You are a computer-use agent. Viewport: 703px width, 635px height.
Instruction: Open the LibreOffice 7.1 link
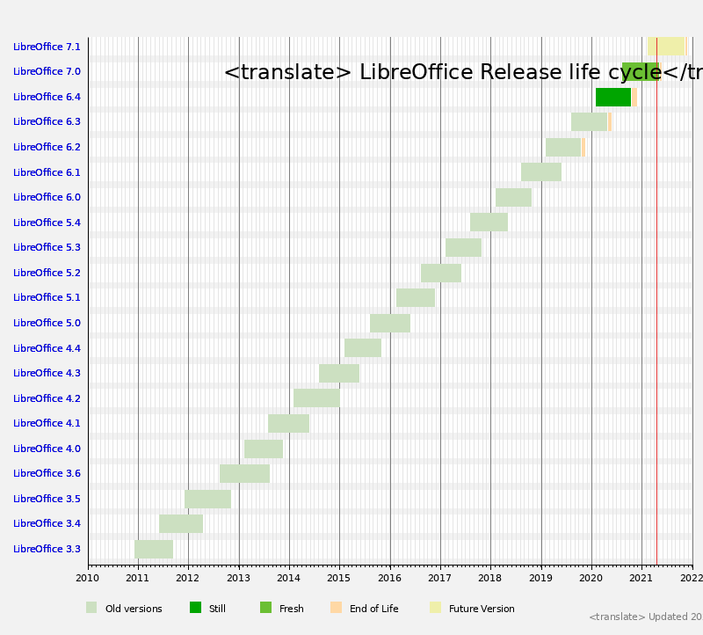point(47,47)
